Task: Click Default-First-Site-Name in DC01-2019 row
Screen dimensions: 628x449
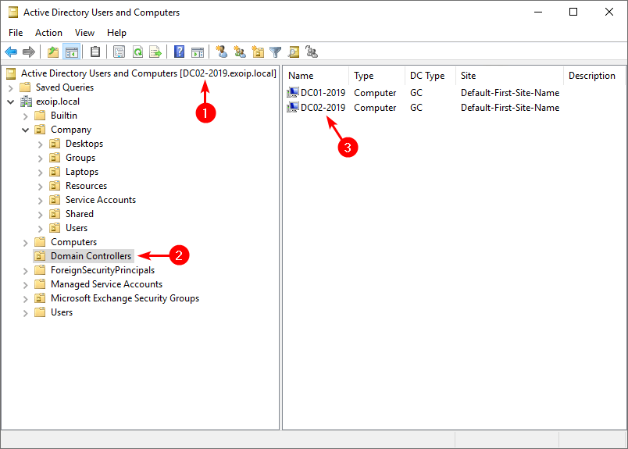Action: coord(510,93)
